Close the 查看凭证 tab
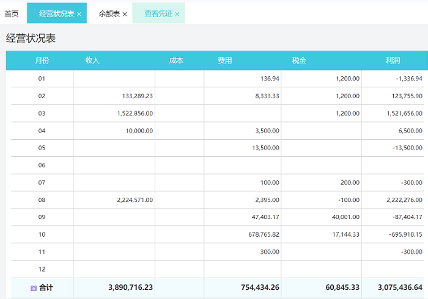 [177, 14]
